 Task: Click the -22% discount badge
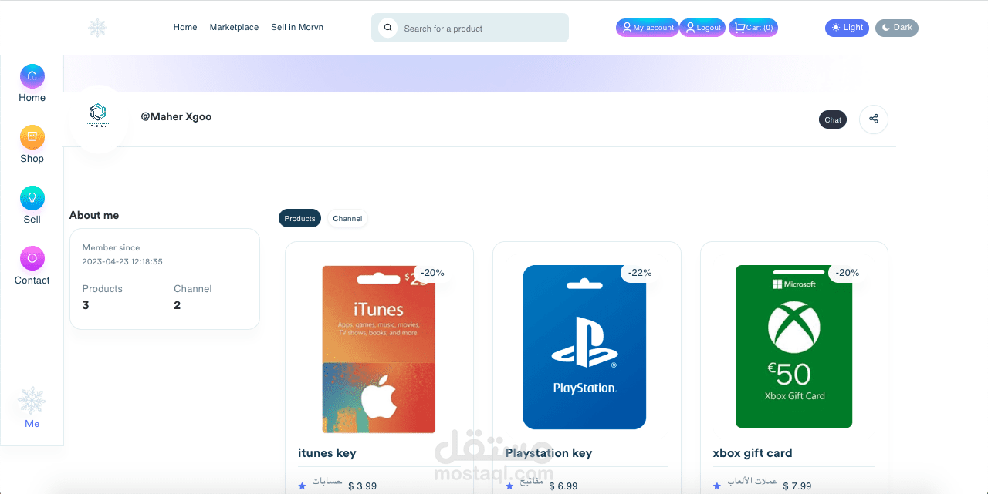[x=640, y=273]
